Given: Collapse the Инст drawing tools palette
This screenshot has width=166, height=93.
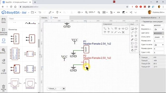Looking at the screenshot, I should [x=137, y=24].
